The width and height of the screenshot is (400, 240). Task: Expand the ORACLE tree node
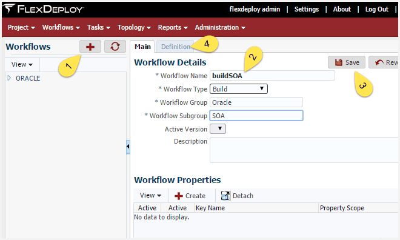[x=9, y=78]
